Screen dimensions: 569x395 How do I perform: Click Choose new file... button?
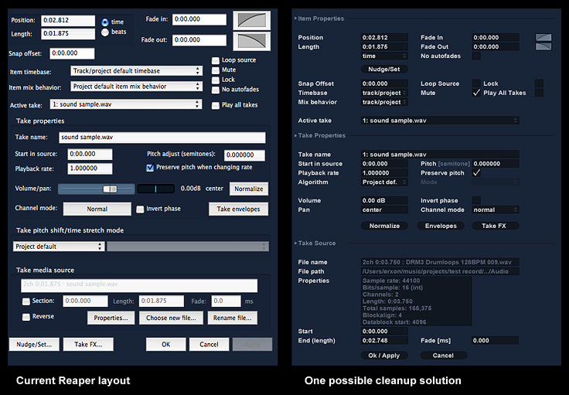coord(171,318)
